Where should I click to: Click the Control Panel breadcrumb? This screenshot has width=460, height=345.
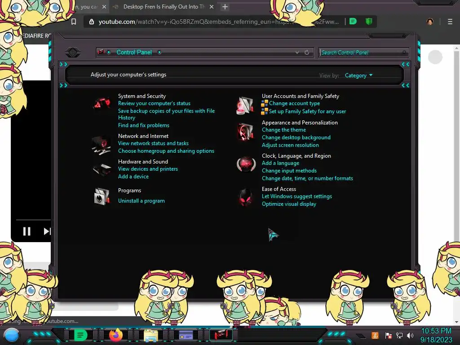pyautogui.click(x=134, y=52)
